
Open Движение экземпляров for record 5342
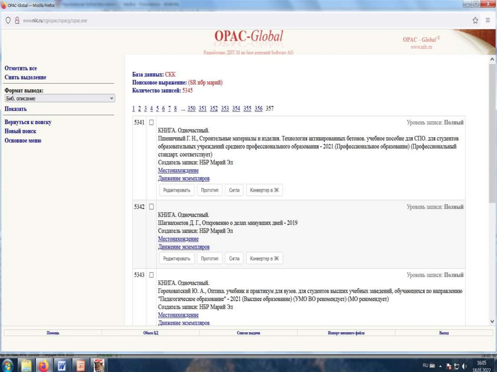pyautogui.click(x=184, y=247)
